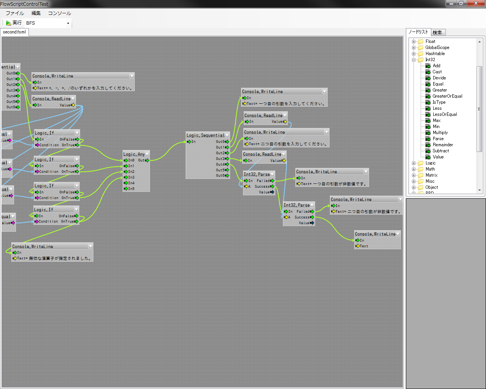Click the Success port of the upper Int32.Parse node
Image resolution: width=486 pixels, height=389 pixels.
(272, 187)
